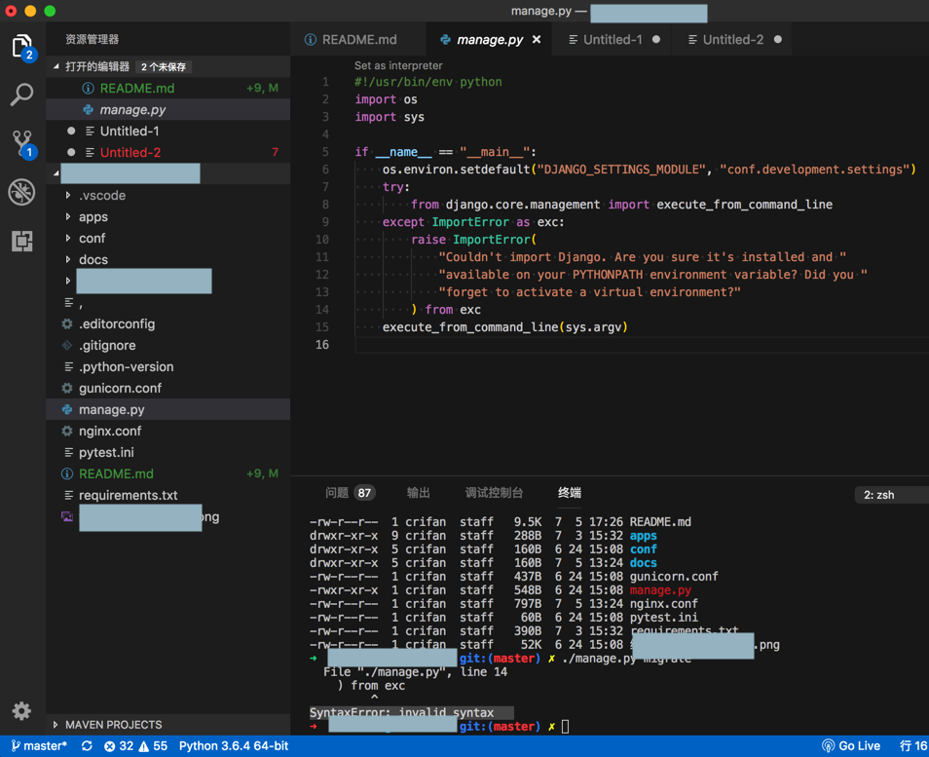Open the Search view icon
The height and width of the screenshot is (757, 929).
[21, 95]
